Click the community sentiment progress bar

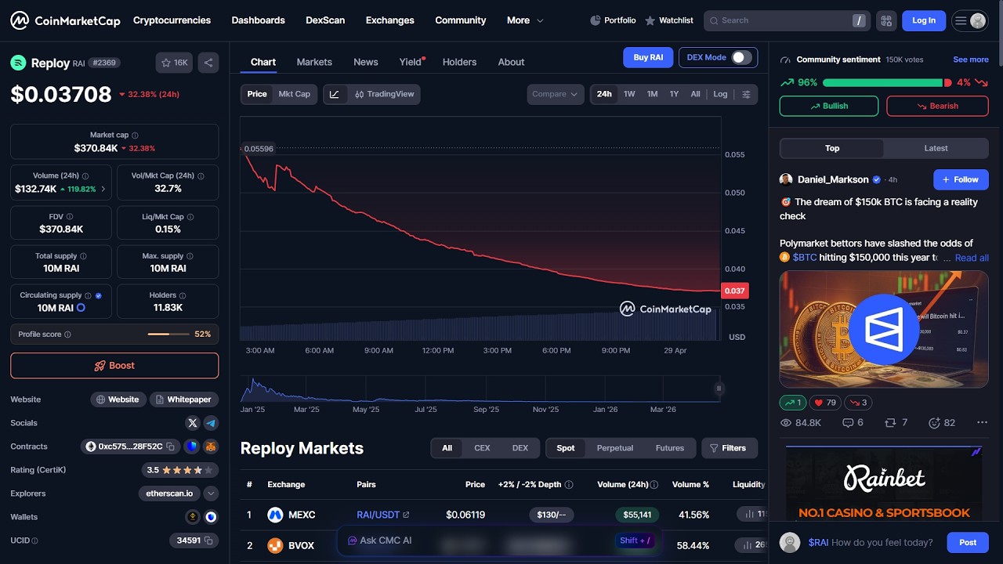pyautogui.click(x=887, y=82)
